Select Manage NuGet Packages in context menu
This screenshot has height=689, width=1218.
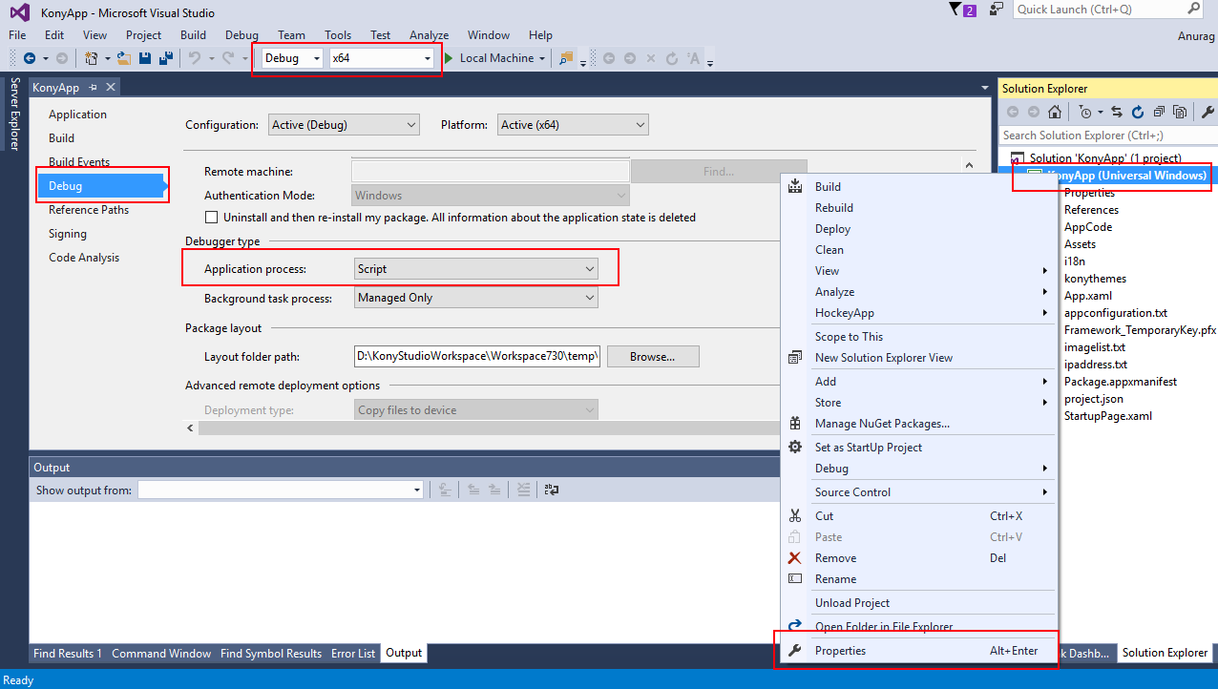tap(882, 424)
